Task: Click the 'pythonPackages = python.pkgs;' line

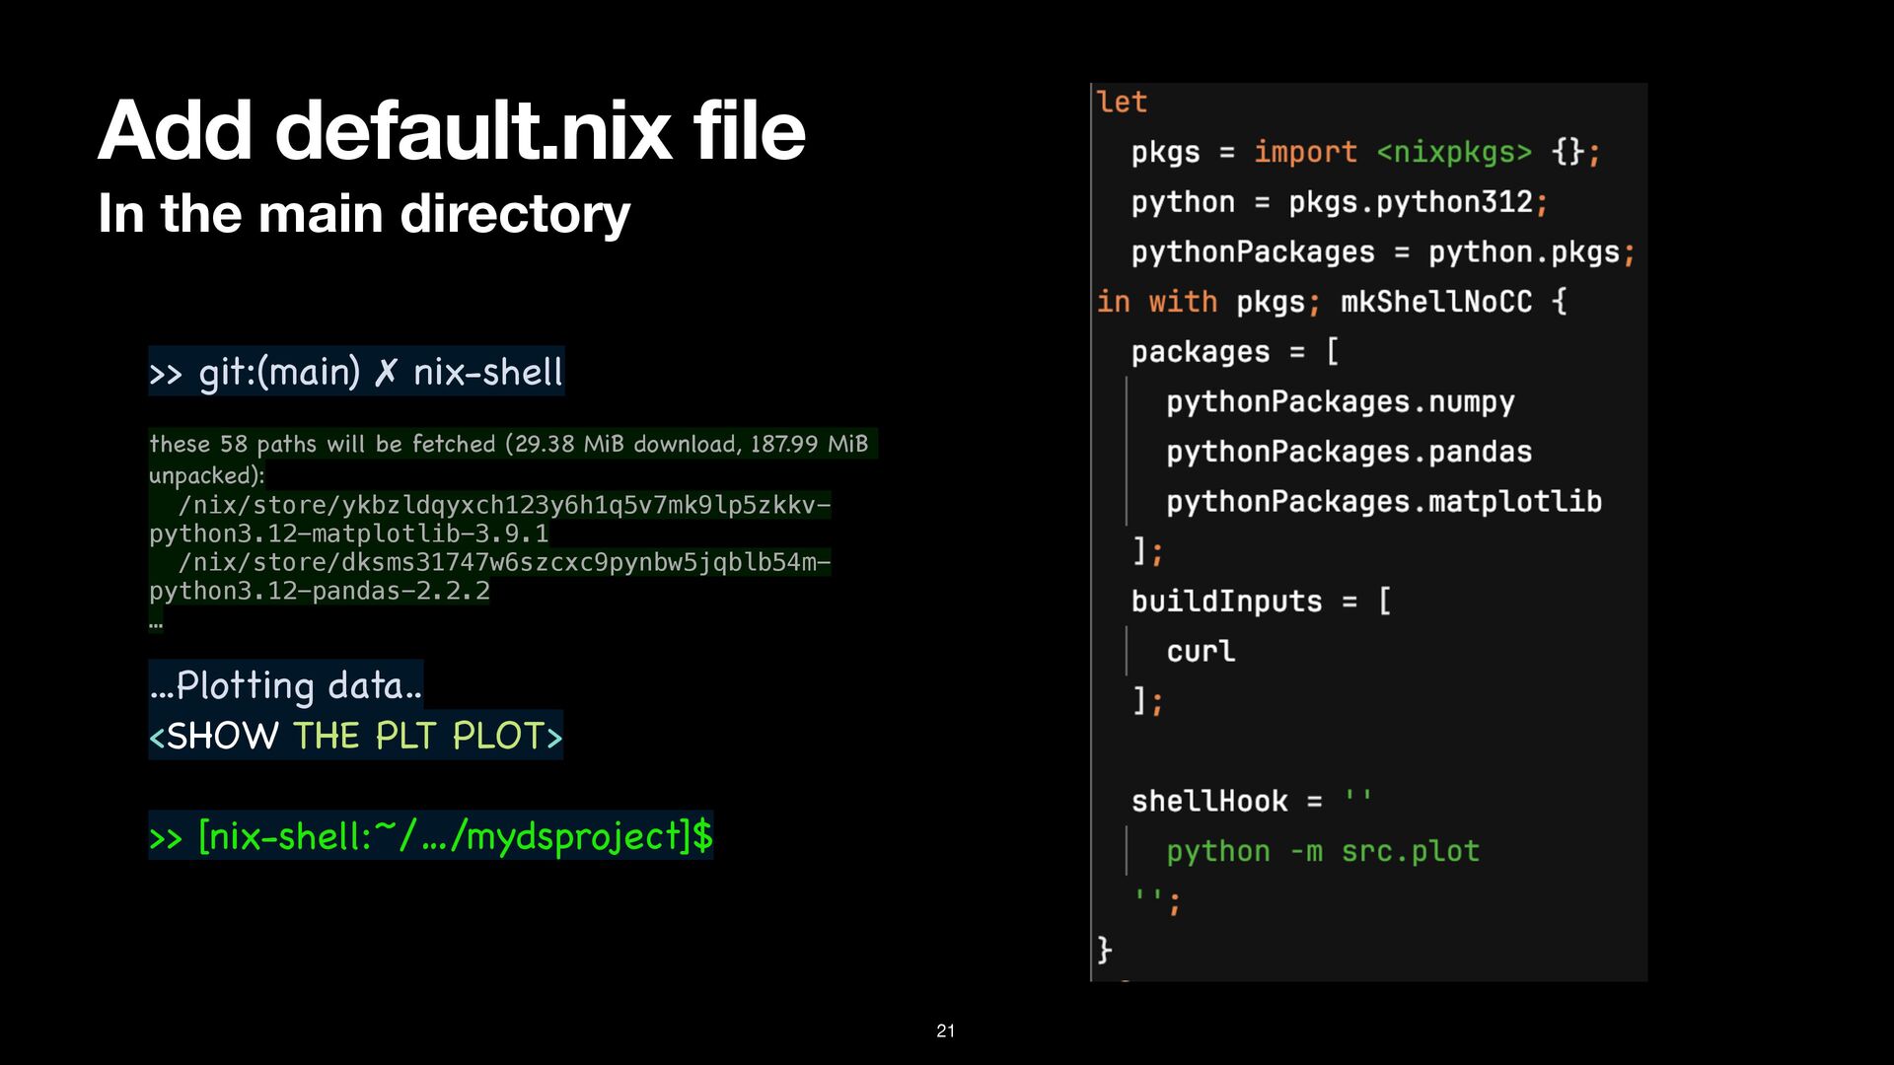Action: [x=1383, y=252]
